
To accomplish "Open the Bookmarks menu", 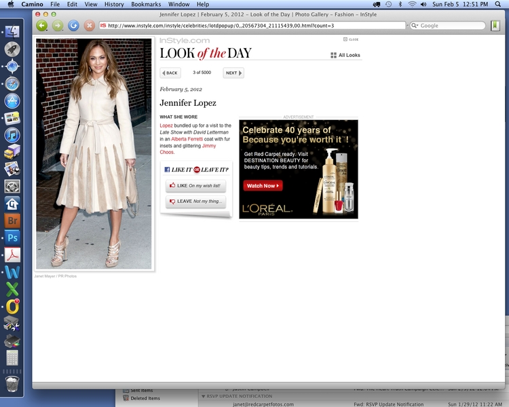I will (x=146, y=4).
